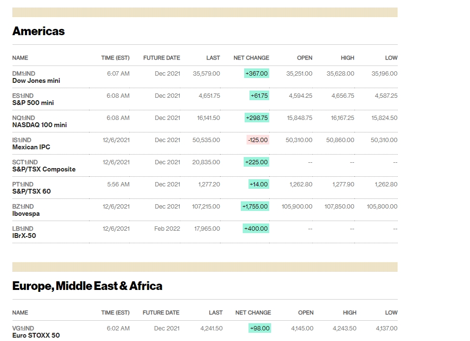
Task: Click the IBrX-50 last price 17,965.00
Action: [207, 229]
